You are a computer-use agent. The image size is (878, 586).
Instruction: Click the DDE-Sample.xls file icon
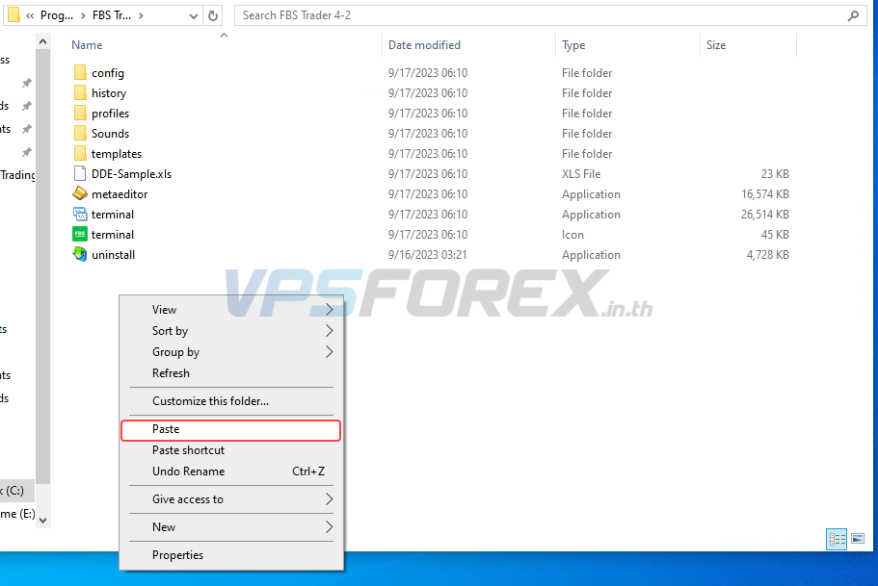point(80,174)
